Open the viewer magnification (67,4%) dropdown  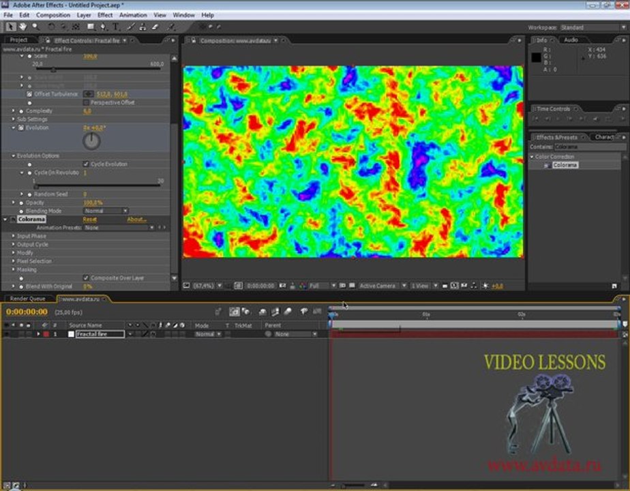tap(207, 286)
